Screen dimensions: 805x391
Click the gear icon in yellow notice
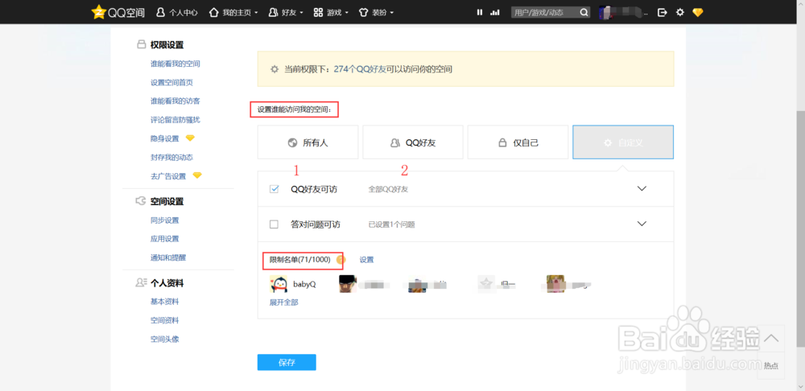click(x=275, y=69)
